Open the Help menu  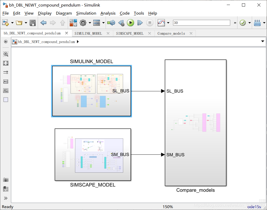click(x=153, y=13)
